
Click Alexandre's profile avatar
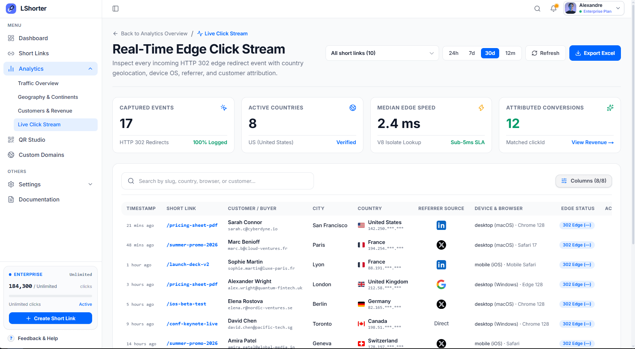(571, 8)
